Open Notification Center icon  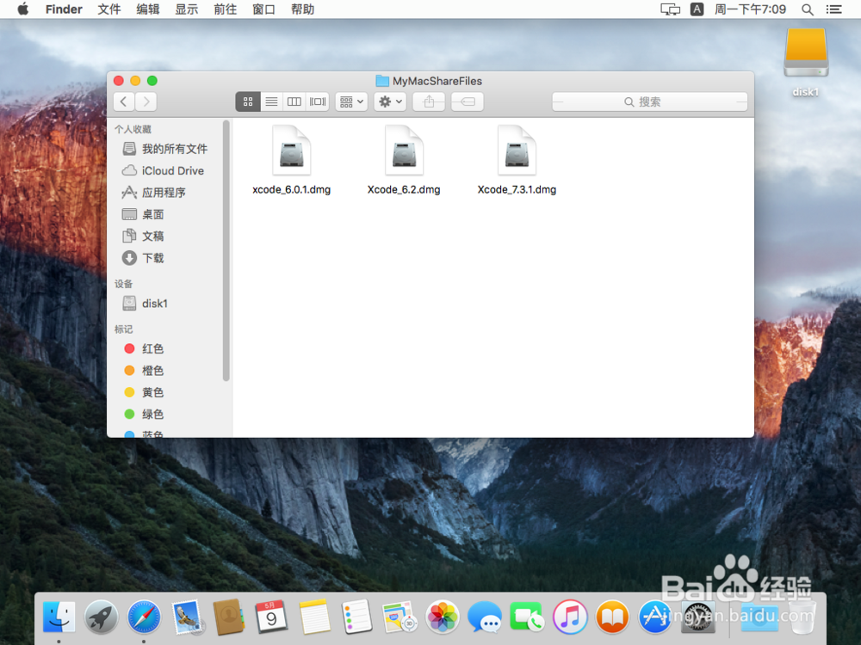click(x=833, y=9)
